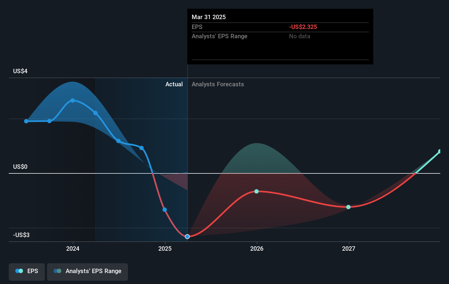449x284 pixels.
Task: Click the tooltip's 'Analysts' EPS Range' row label
Action: pyautogui.click(x=220, y=36)
